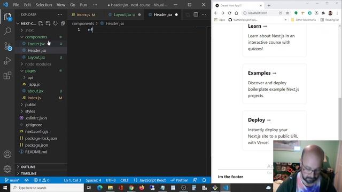This screenshot has width=342, height=192.
Task: Reload the page in Chrome
Action: 229,13
